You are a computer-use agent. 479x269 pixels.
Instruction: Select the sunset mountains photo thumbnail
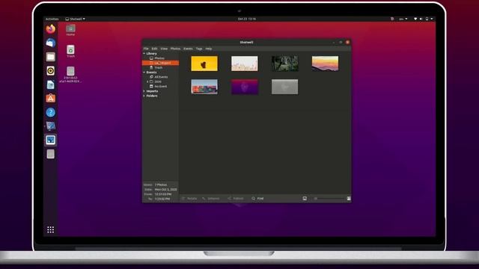click(x=325, y=64)
